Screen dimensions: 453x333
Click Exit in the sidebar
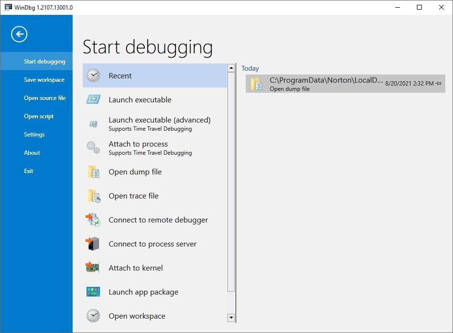(x=28, y=171)
